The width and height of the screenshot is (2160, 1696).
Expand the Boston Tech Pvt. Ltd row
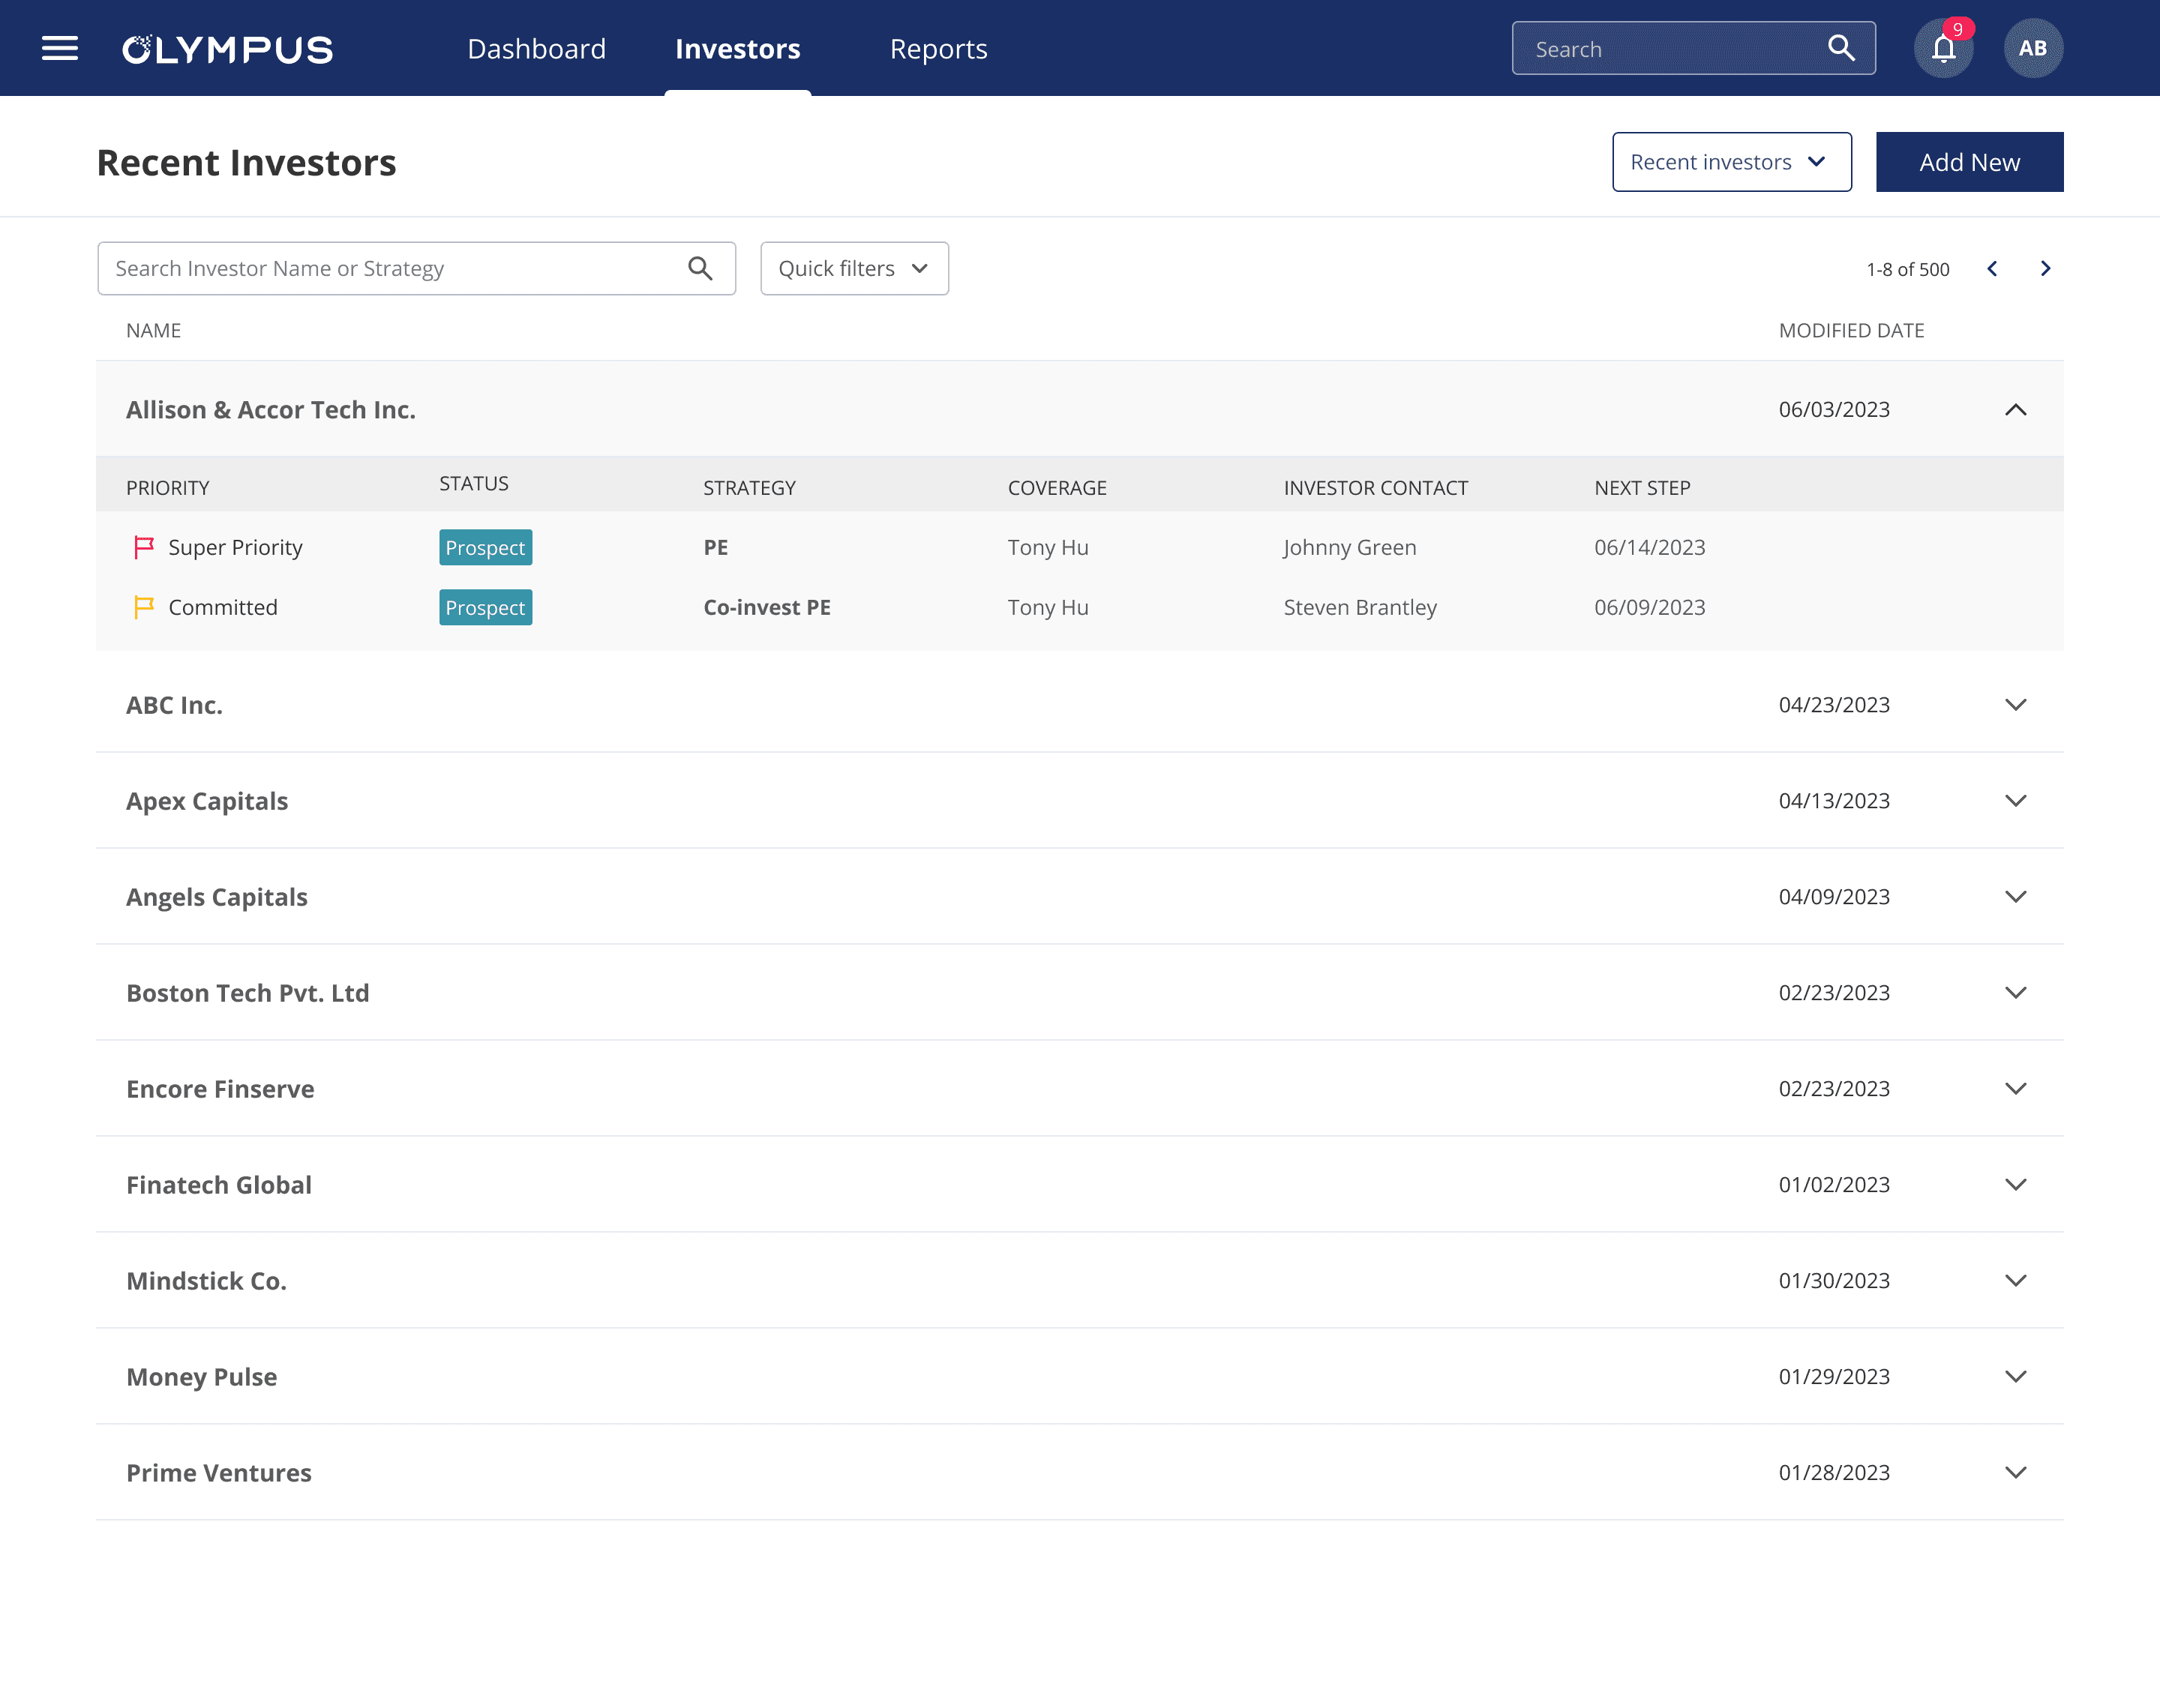(2015, 993)
